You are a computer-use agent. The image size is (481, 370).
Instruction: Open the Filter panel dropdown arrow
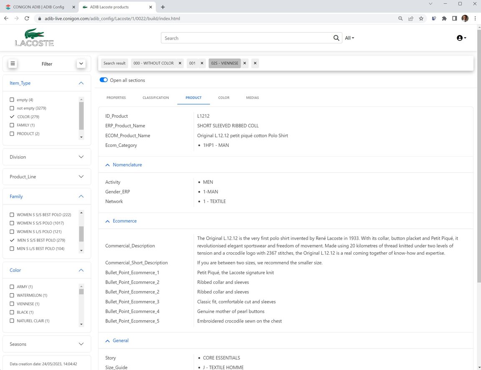[81, 64]
